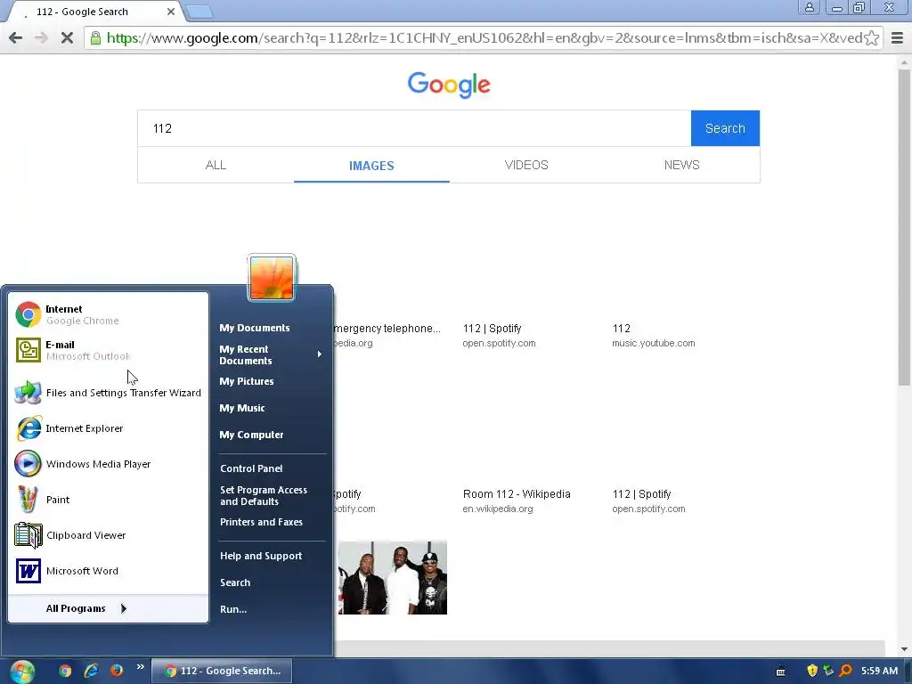Image resolution: width=912 pixels, height=684 pixels.
Task: Open Firefox from the quick launch bar
Action: tap(117, 671)
